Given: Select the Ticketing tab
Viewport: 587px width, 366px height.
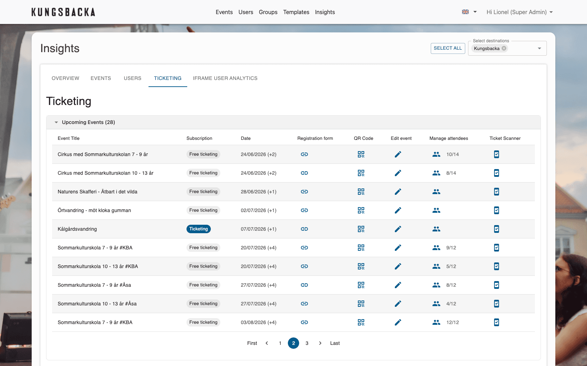Looking at the screenshot, I should [168, 78].
